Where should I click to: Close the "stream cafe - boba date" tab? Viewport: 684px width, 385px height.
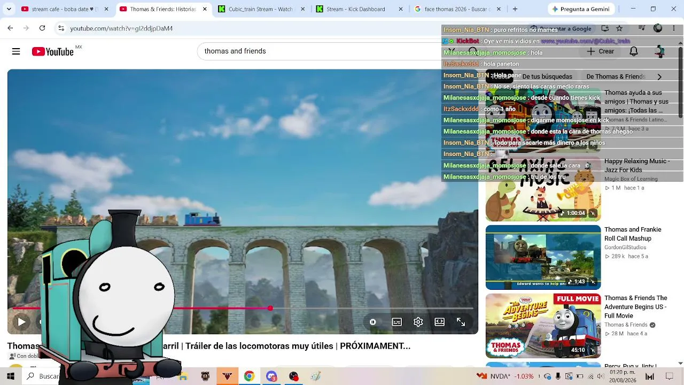pos(106,9)
